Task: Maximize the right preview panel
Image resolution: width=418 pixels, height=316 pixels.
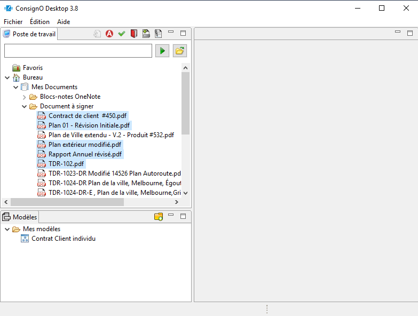Action: coord(410,33)
